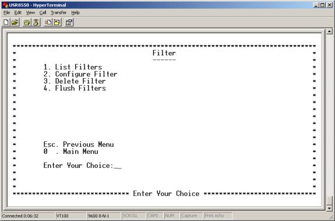Click the 'Esc. Previous Menu' line
This screenshot has width=335, height=221.
coord(79,144)
